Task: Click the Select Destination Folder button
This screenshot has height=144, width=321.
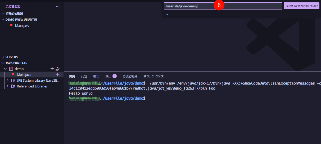Action: 301,6
